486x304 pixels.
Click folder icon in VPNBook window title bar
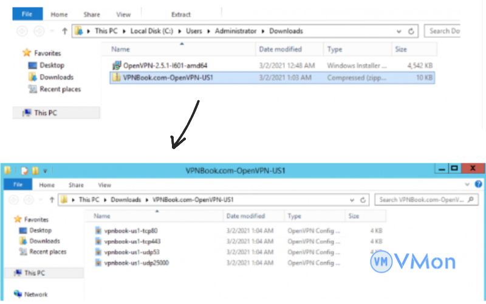(8, 170)
